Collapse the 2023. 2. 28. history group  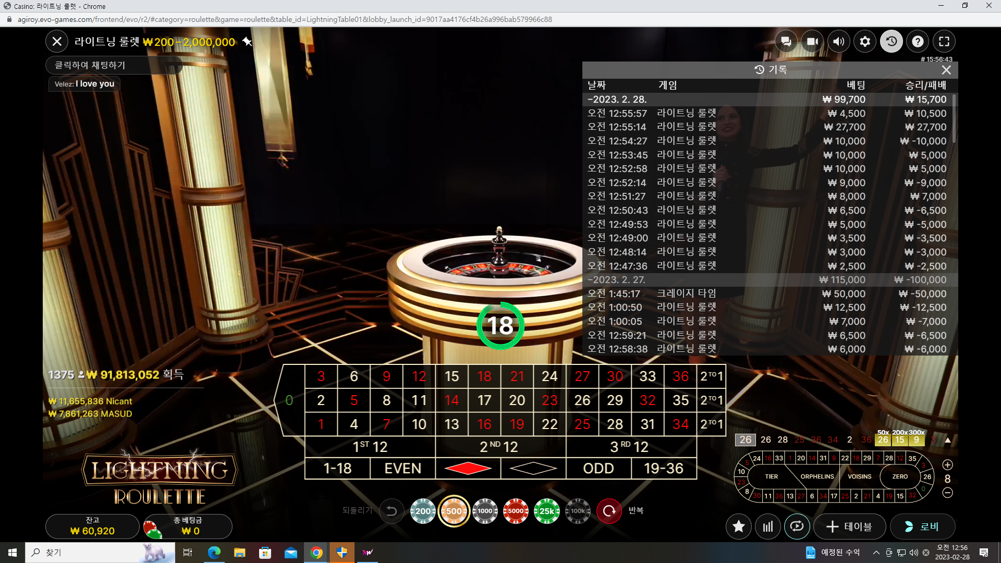click(767, 100)
